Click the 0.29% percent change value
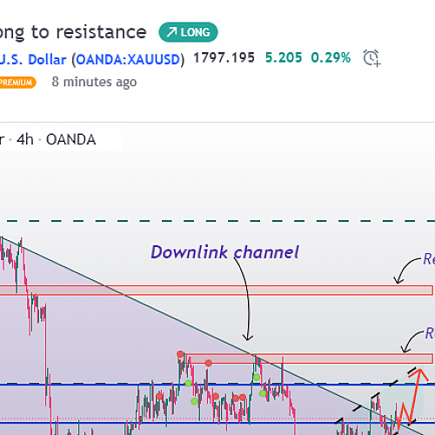The height and width of the screenshot is (435, 435). click(x=331, y=57)
